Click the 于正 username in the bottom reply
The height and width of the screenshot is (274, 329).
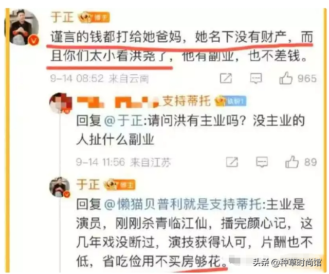tap(88, 184)
